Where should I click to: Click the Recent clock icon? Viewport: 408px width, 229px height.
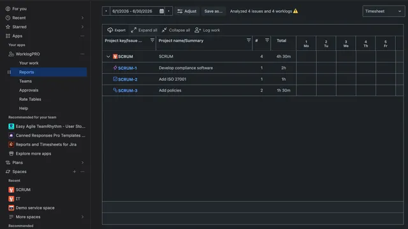(x=8, y=18)
